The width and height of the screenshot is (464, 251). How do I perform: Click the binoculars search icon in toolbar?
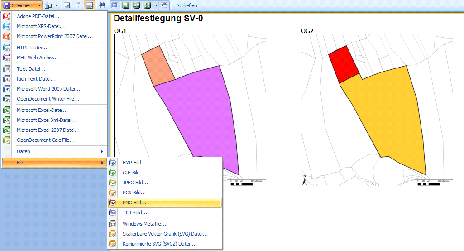coord(102,5)
